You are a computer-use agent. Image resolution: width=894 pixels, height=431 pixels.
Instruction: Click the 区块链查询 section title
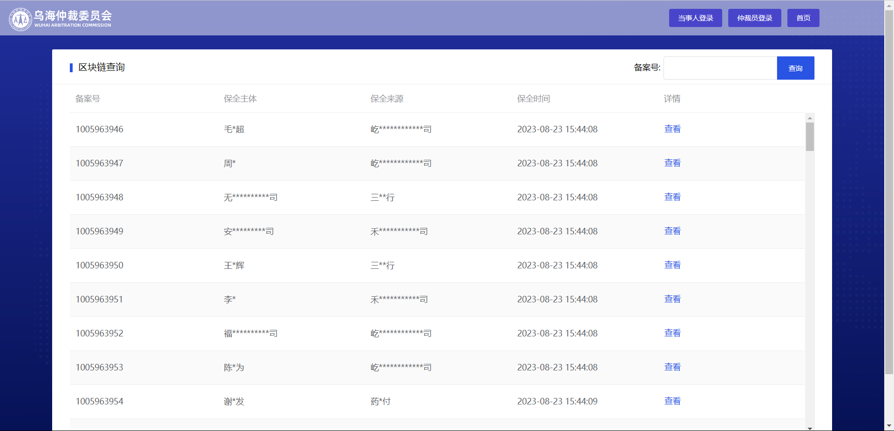click(102, 67)
